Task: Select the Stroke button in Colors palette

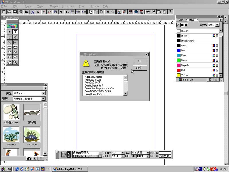Action: [x=178, y=25]
